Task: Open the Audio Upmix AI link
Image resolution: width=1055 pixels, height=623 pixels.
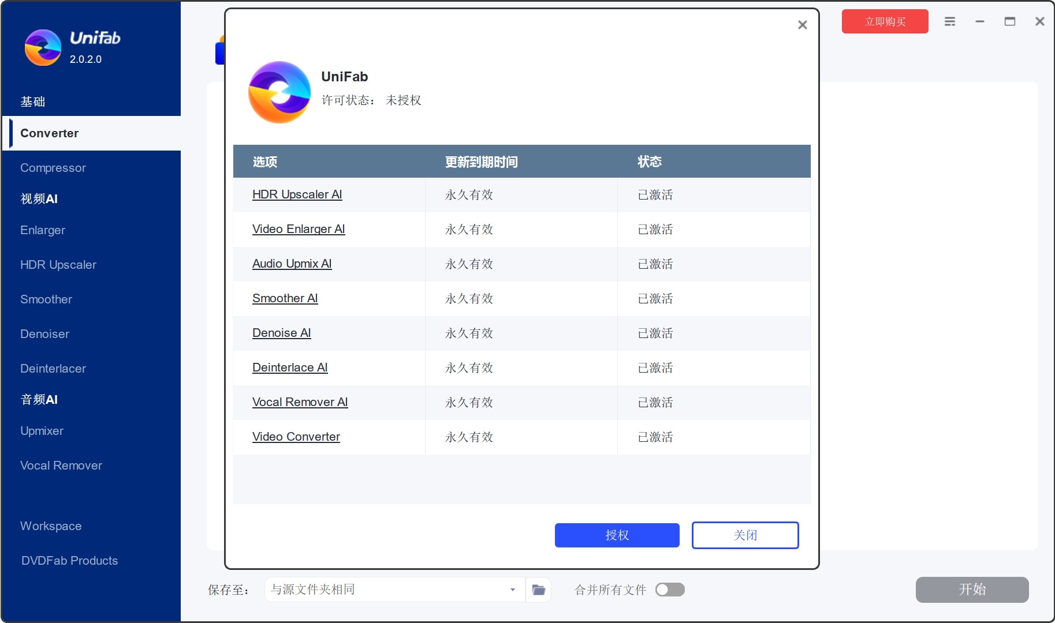Action: coord(292,264)
